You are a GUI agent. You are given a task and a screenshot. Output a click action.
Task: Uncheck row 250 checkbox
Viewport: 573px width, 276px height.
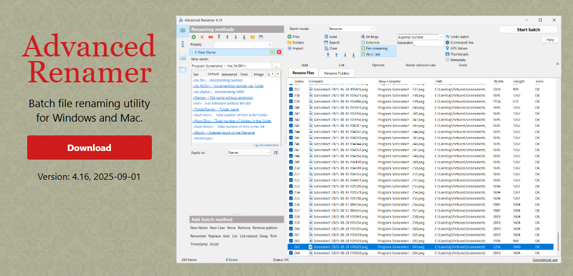point(291,168)
